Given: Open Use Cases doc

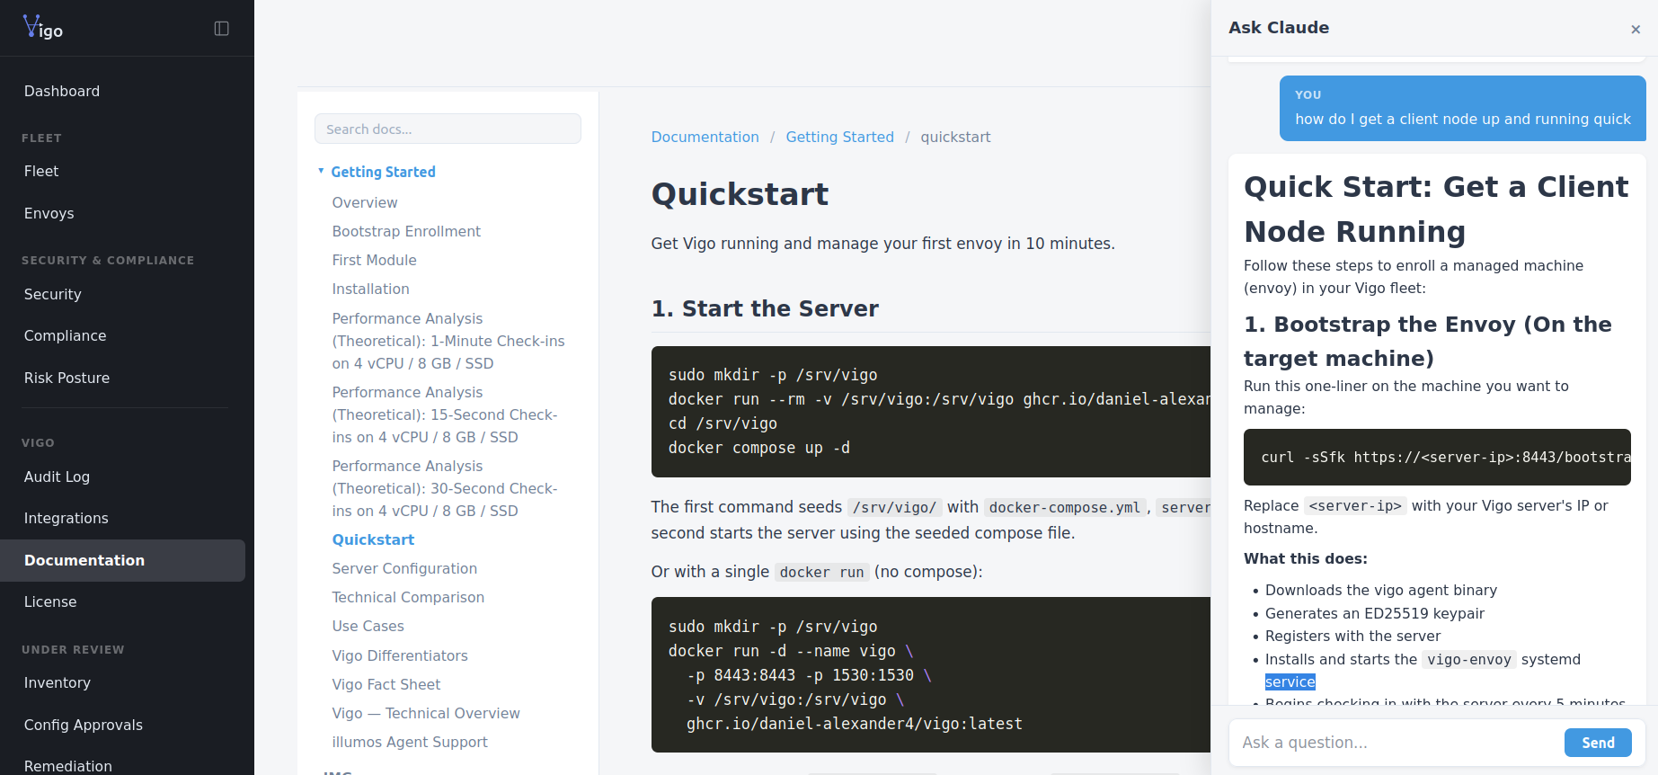Looking at the screenshot, I should pos(368,626).
